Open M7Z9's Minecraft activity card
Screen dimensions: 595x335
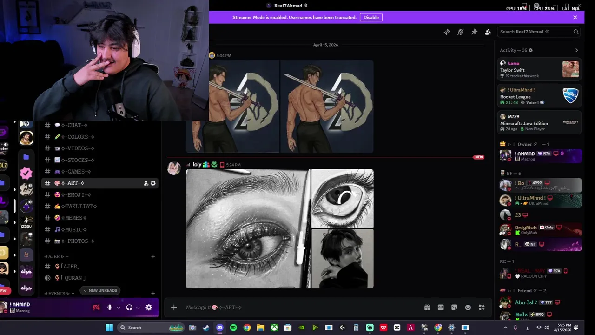(x=539, y=122)
